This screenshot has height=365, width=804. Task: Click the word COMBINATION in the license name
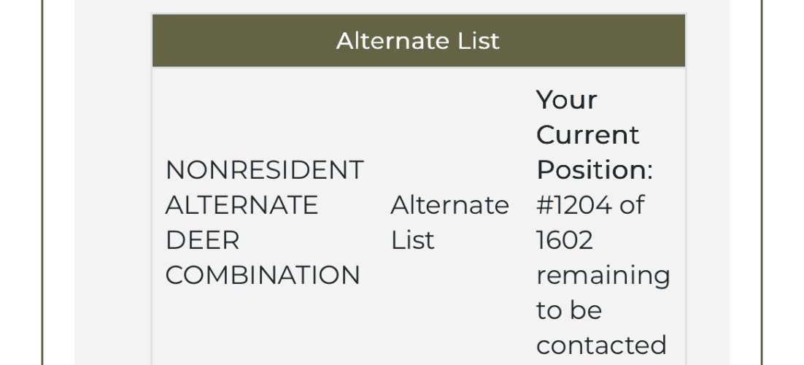263,275
